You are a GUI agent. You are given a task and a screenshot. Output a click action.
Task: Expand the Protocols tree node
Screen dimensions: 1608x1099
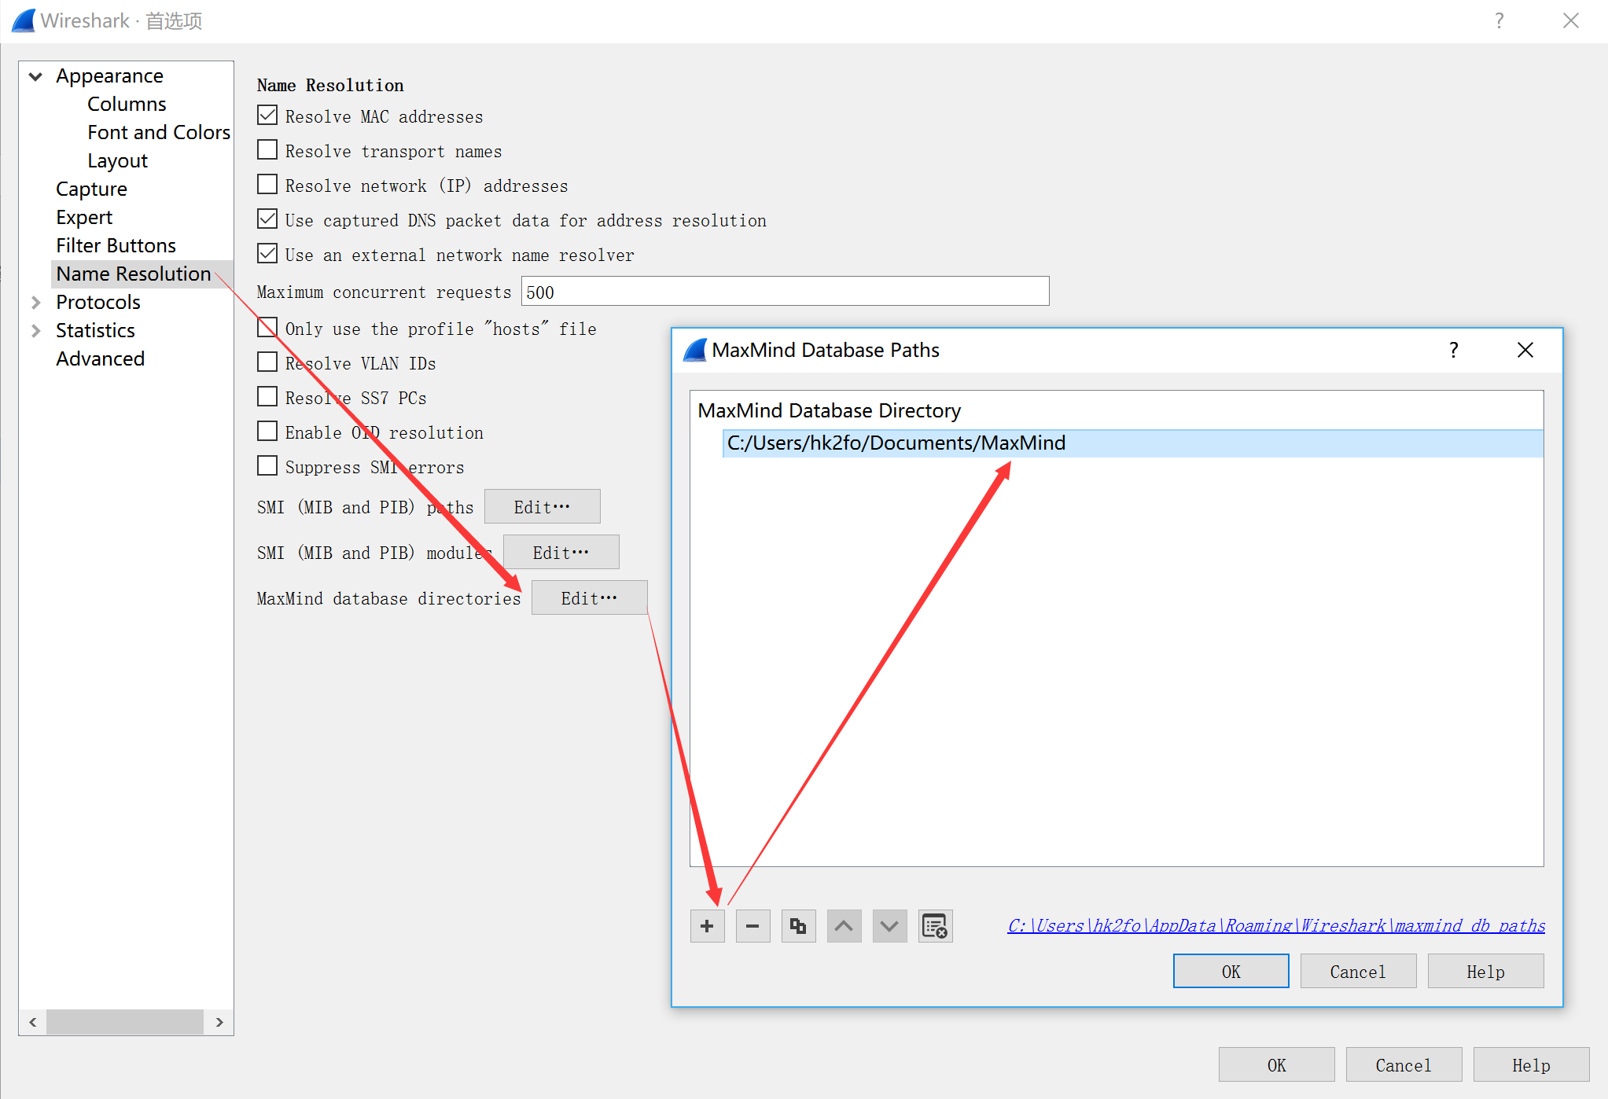[x=35, y=303]
